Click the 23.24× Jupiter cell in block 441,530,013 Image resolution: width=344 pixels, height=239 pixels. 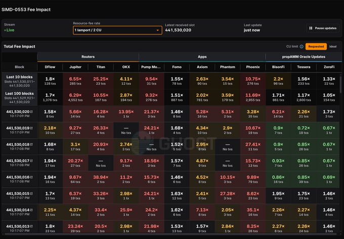[75, 227]
